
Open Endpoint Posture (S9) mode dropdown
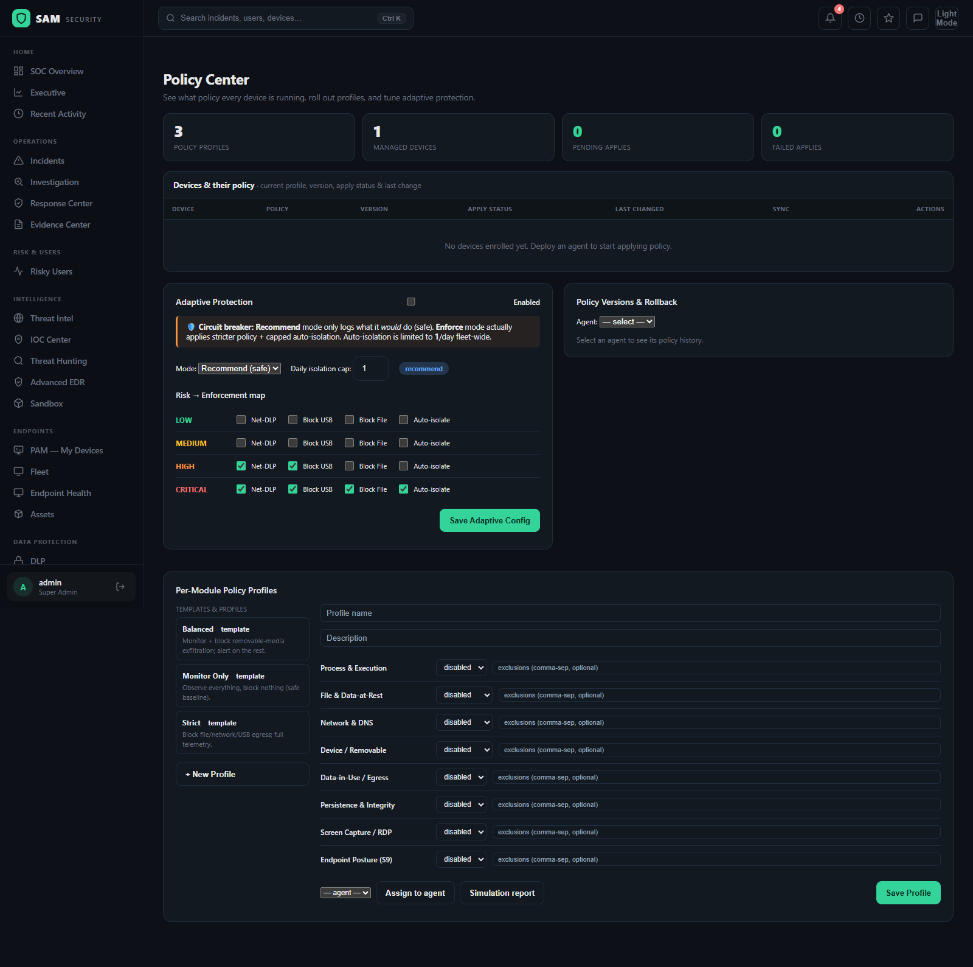click(x=461, y=859)
